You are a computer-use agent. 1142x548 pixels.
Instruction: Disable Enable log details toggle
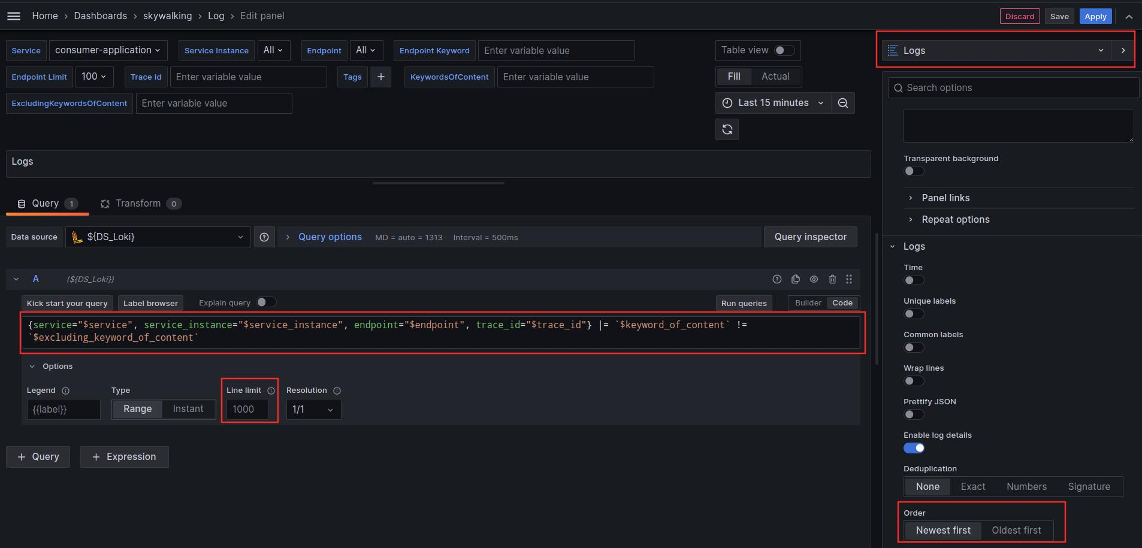[x=914, y=448]
